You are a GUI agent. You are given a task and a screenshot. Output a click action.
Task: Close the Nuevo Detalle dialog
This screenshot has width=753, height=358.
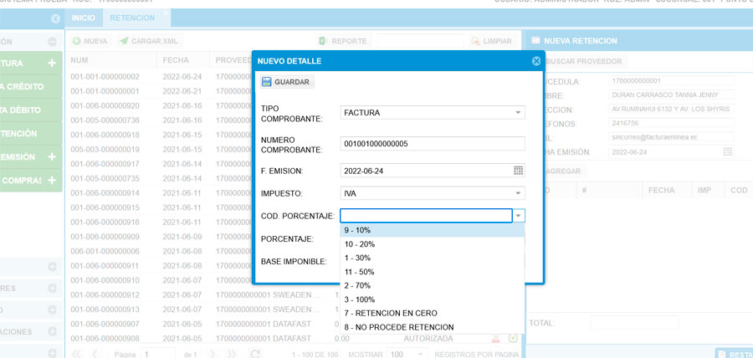click(x=536, y=61)
